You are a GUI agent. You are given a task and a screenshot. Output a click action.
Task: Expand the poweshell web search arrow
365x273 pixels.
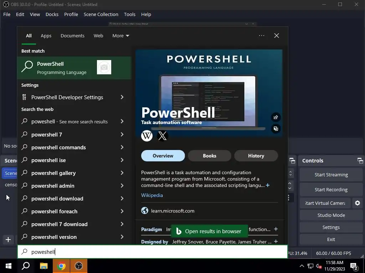[x=122, y=121]
